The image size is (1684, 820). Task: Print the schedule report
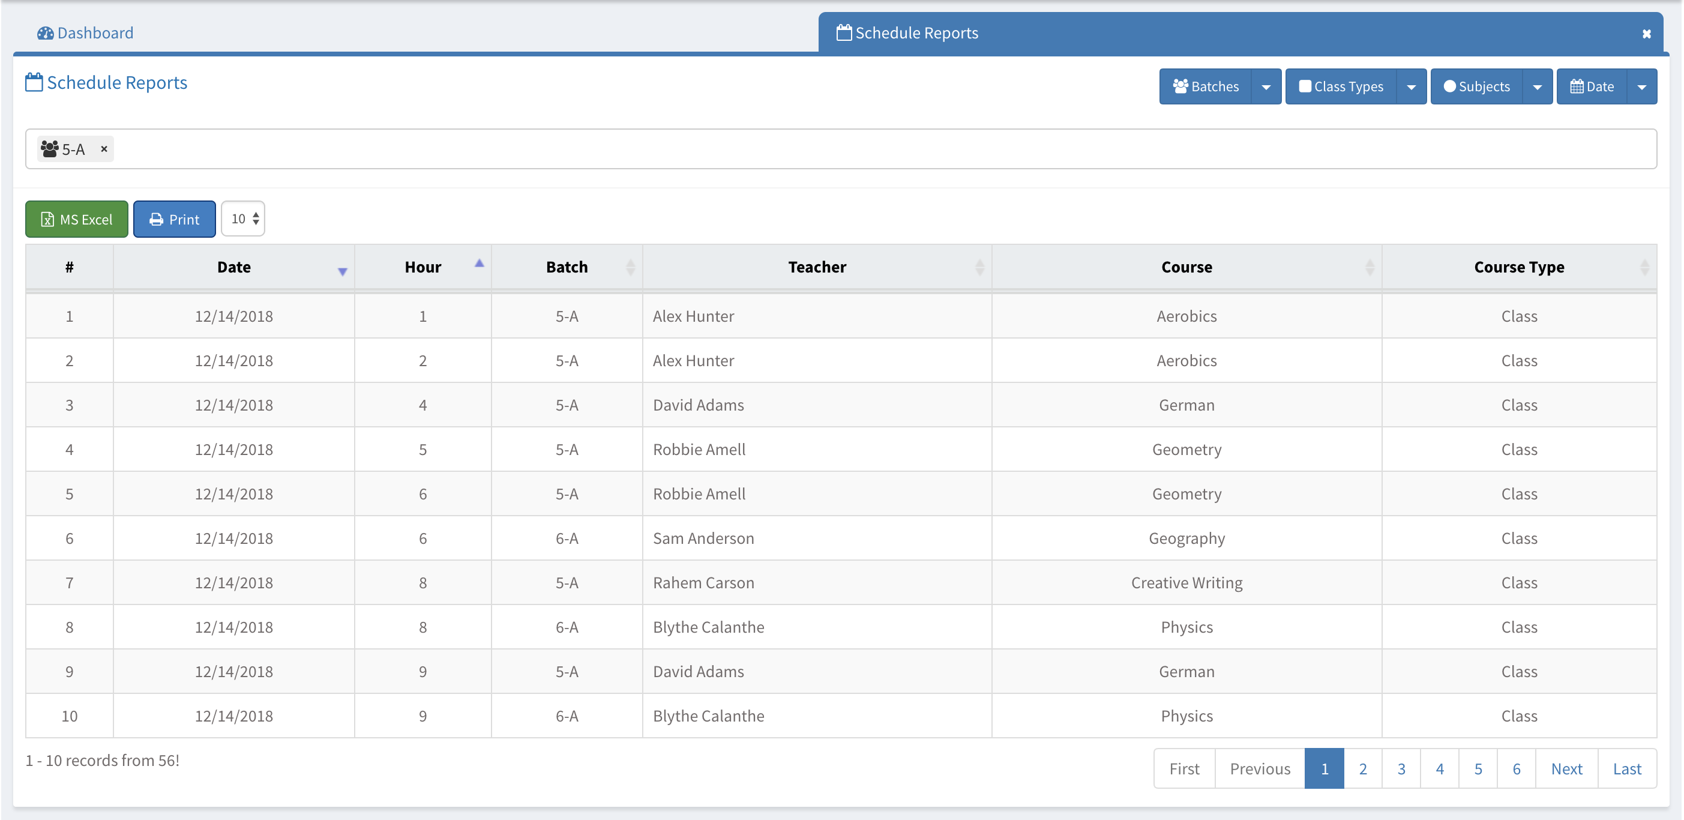point(174,219)
